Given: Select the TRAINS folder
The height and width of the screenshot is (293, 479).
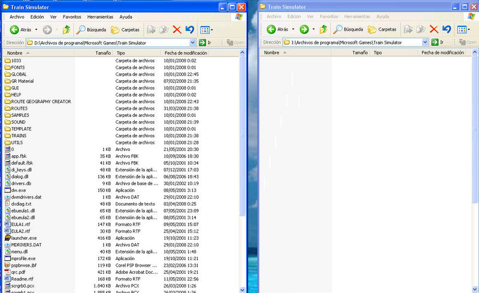Looking at the screenshot, I should pos(19,135).
